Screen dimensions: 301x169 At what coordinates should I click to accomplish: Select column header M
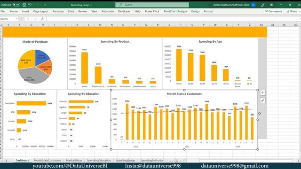[100, 25]
